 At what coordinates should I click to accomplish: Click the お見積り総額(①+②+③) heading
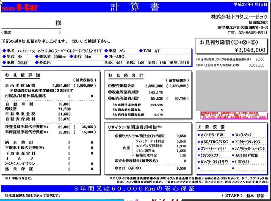coord(229,42)
